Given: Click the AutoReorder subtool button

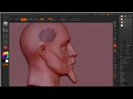Looking at the screenshot, I should 129,45.
